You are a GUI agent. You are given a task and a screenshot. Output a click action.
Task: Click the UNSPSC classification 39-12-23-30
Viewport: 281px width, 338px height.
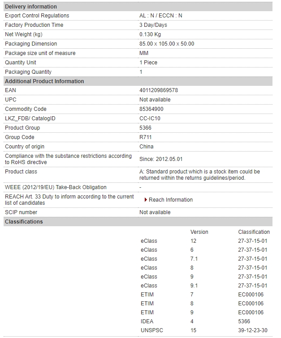(253, 330)
